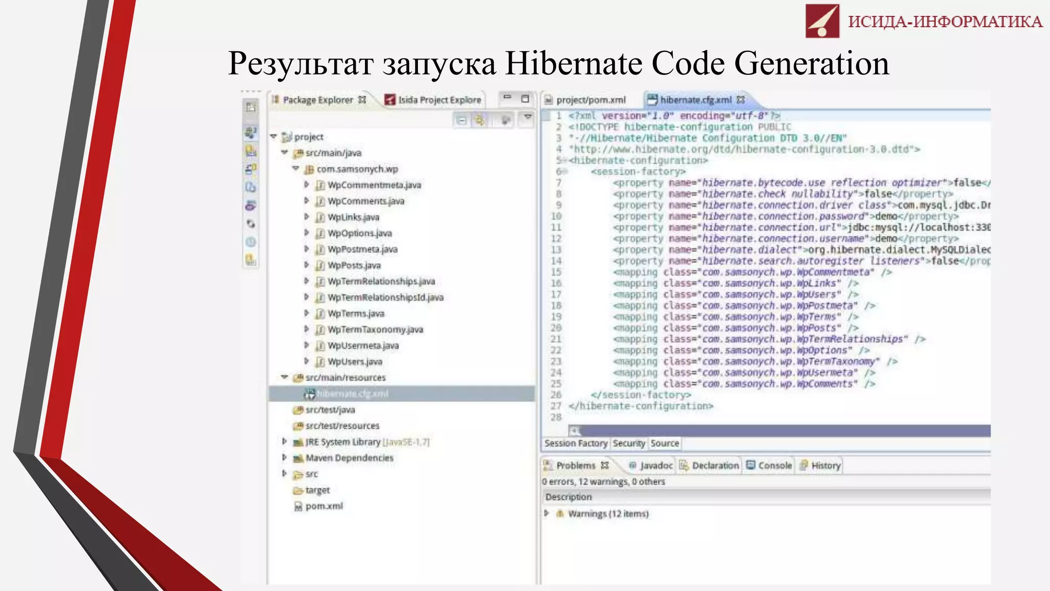
Task: Click third yellow icon in left sidebar
Action: [x=251, y=151]
